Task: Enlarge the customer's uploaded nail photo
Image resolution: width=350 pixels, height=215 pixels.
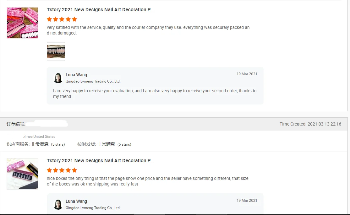Action: (56, 51)
